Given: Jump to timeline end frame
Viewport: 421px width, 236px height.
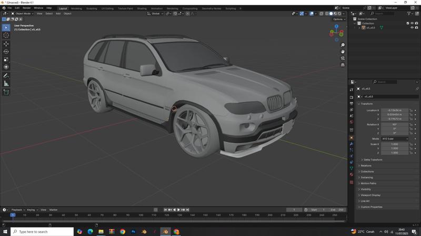Looking at the screenshot, I should (x=187, y=210).
